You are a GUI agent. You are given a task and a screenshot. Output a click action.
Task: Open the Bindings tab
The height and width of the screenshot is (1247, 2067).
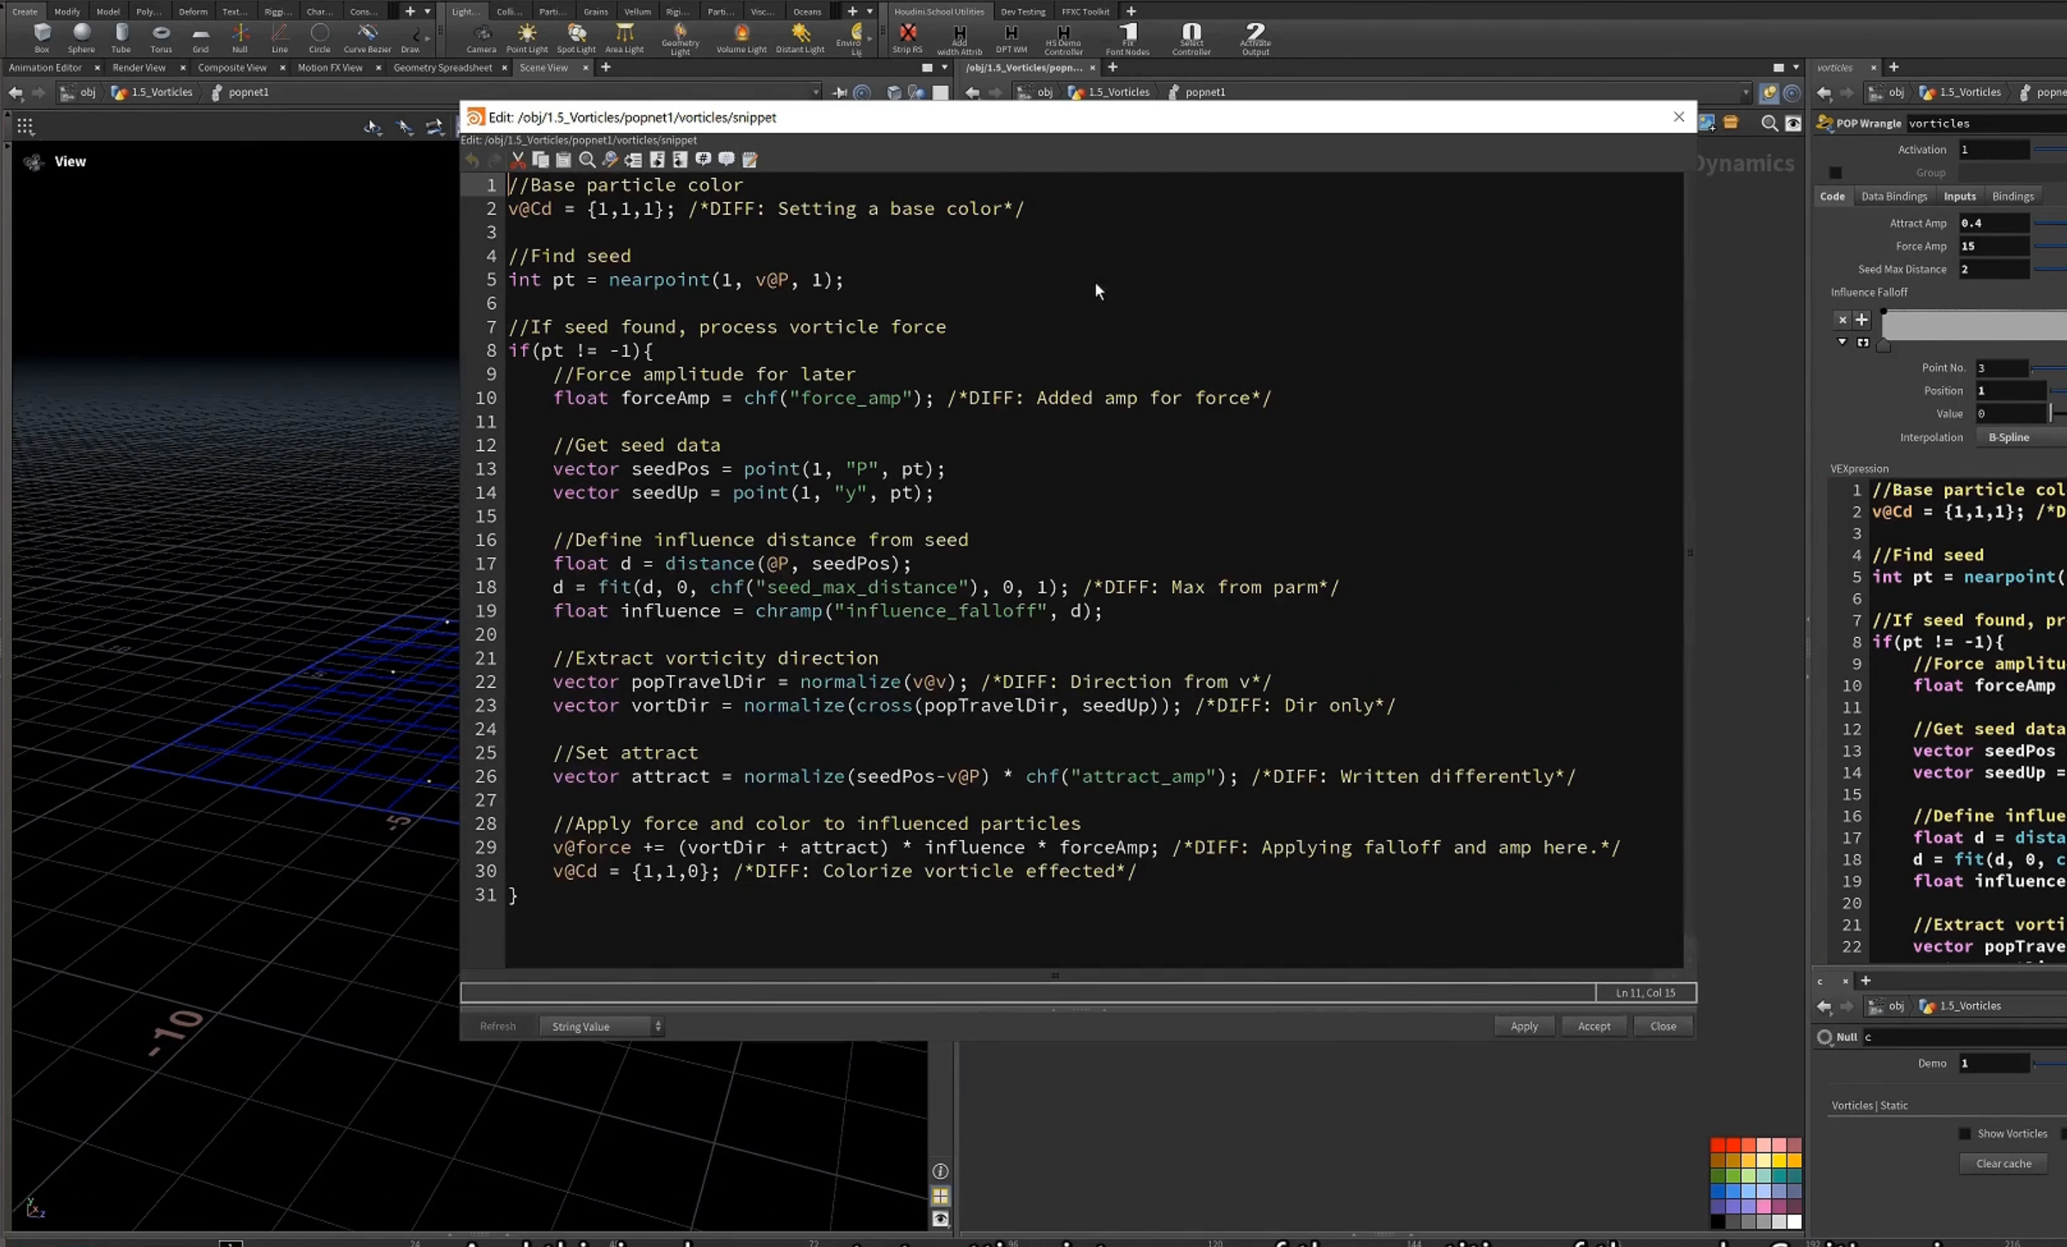[x=2012, y=197]
